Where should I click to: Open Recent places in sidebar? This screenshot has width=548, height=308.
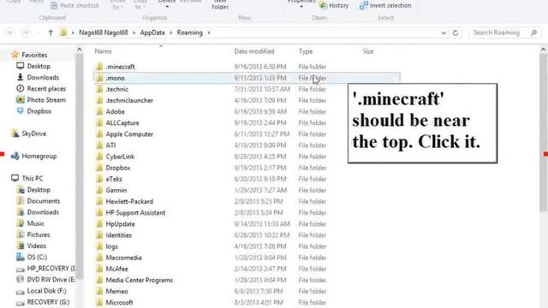[x=46, y=89]
